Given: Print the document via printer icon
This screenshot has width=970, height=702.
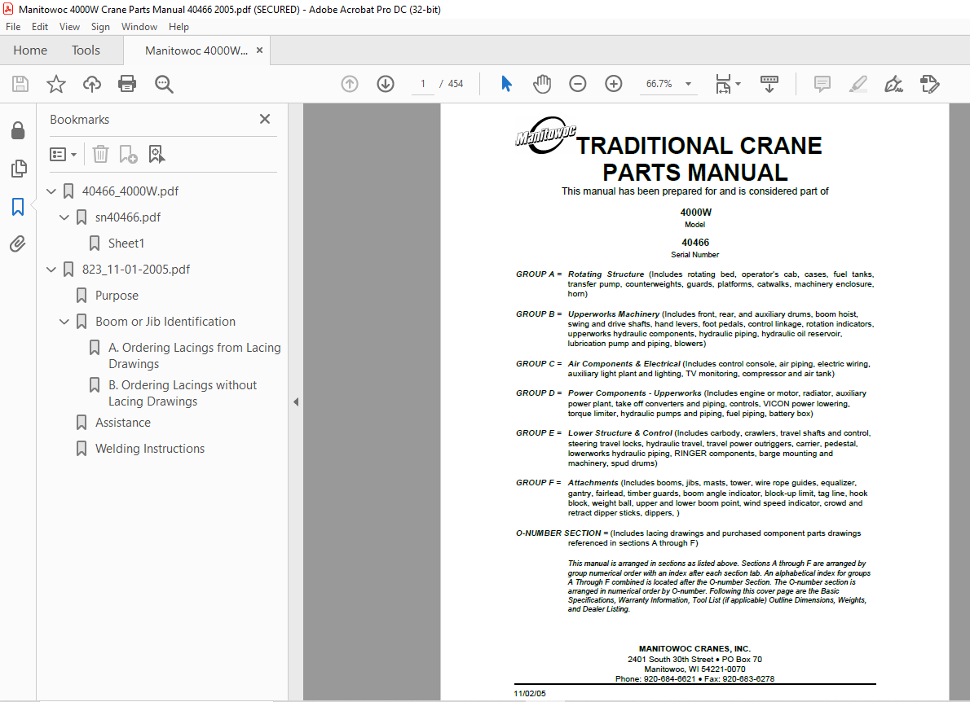Looking at the screenshot, I should point(127,84).
